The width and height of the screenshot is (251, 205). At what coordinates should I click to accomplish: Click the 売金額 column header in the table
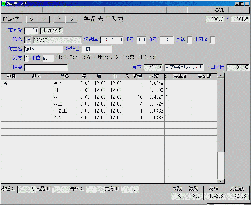(x=204, y=77)
